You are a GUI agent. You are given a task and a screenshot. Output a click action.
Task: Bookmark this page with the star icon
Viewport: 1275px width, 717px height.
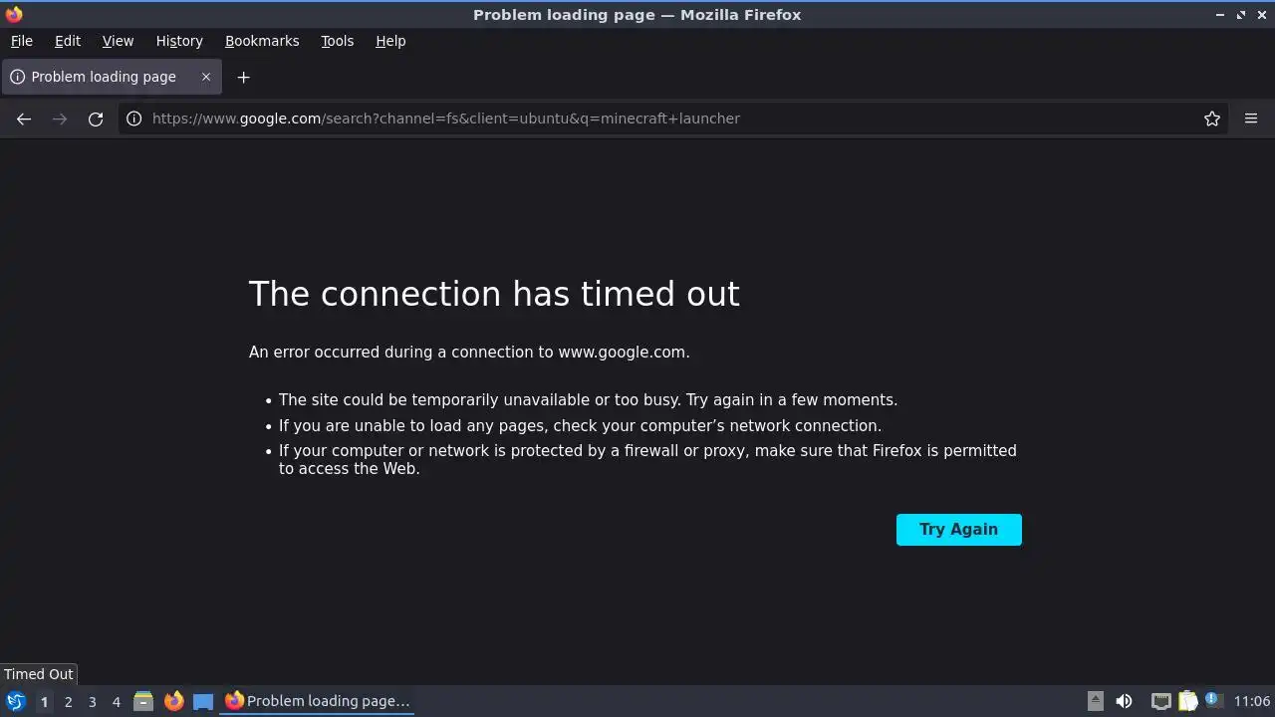point(1212,119)
